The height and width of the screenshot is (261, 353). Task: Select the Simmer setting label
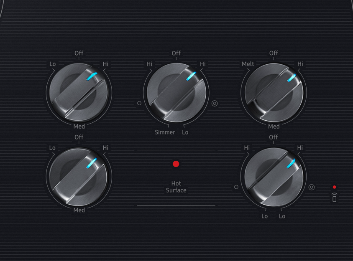click(x=165, y=132)
